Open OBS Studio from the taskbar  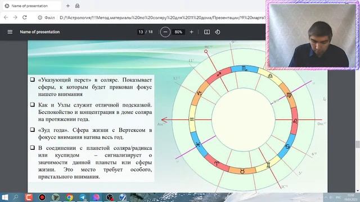(x=110, y=197)
